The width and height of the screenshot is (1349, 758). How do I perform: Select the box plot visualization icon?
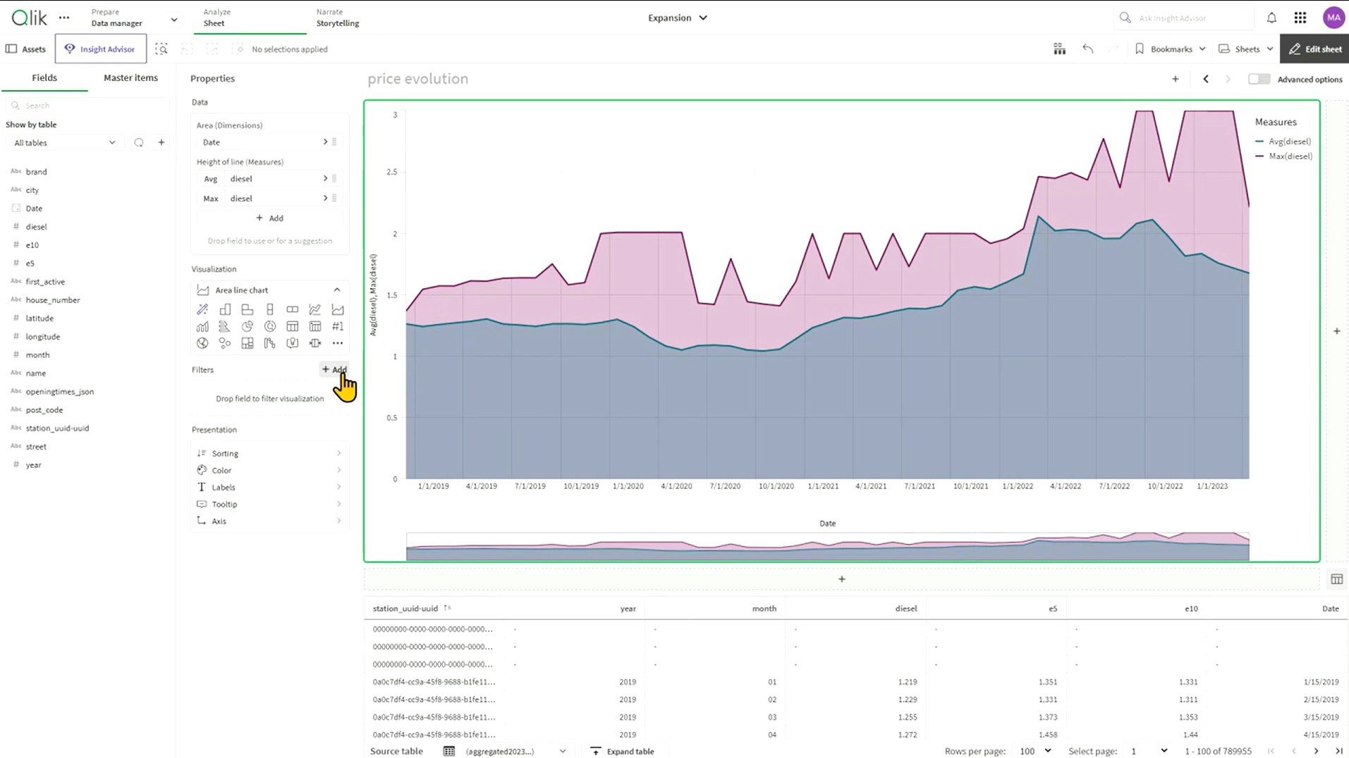[x=315, y=343]
